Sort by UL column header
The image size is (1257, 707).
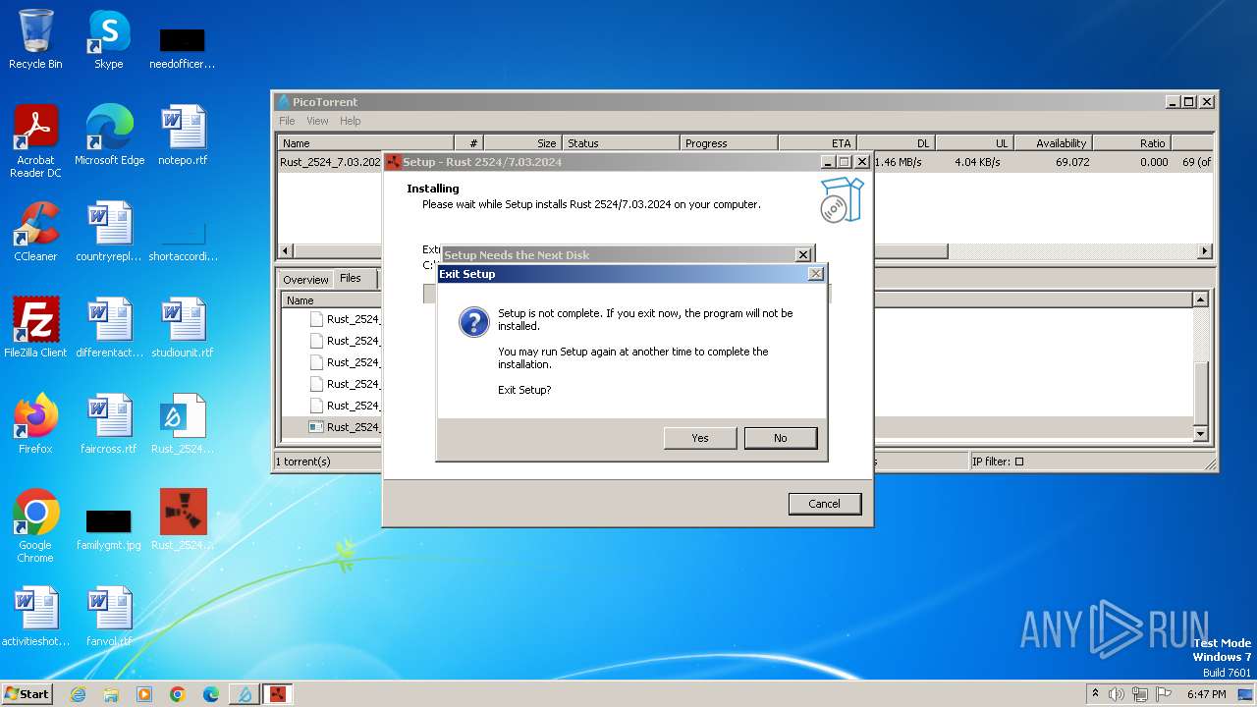[x=974, y=143]
